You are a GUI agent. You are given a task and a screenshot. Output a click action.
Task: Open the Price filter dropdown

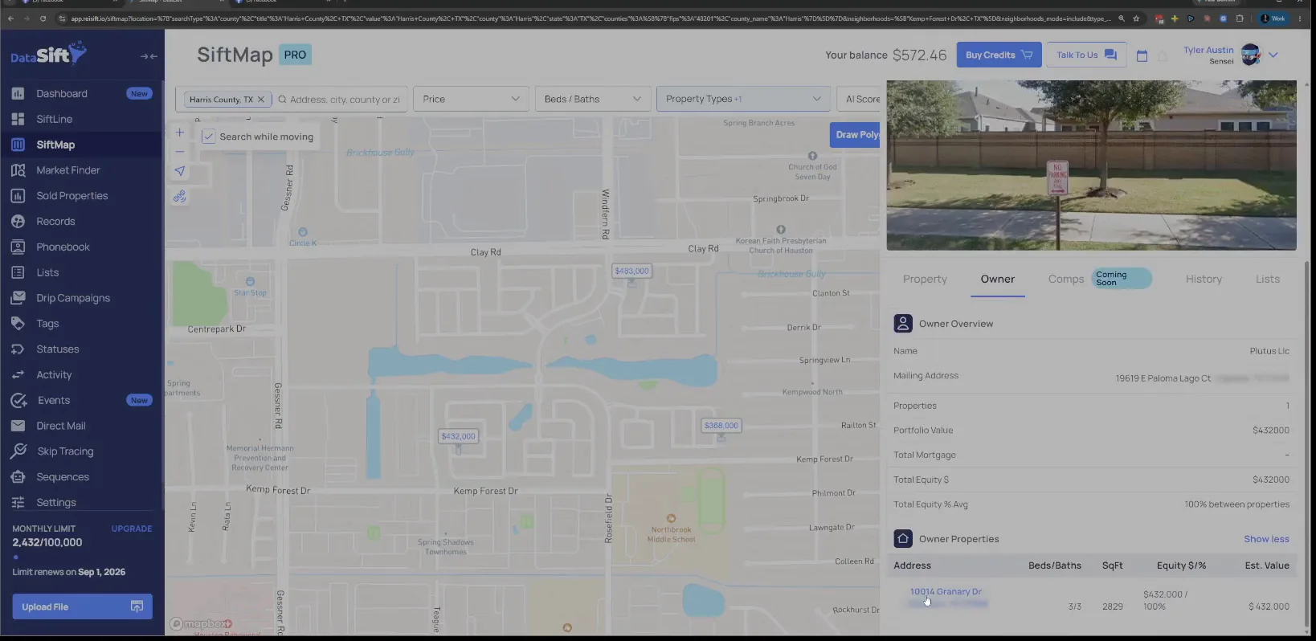click(x=471, y=99)
